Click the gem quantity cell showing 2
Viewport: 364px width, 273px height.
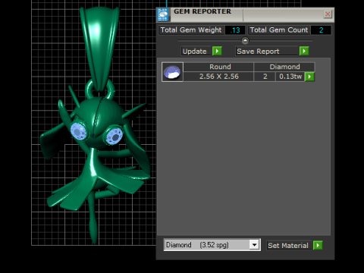point(265,77)
